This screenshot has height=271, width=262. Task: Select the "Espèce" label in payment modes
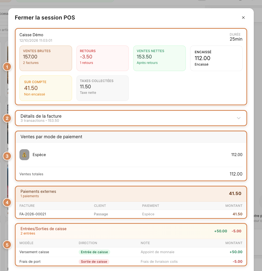tap(39, 155)
